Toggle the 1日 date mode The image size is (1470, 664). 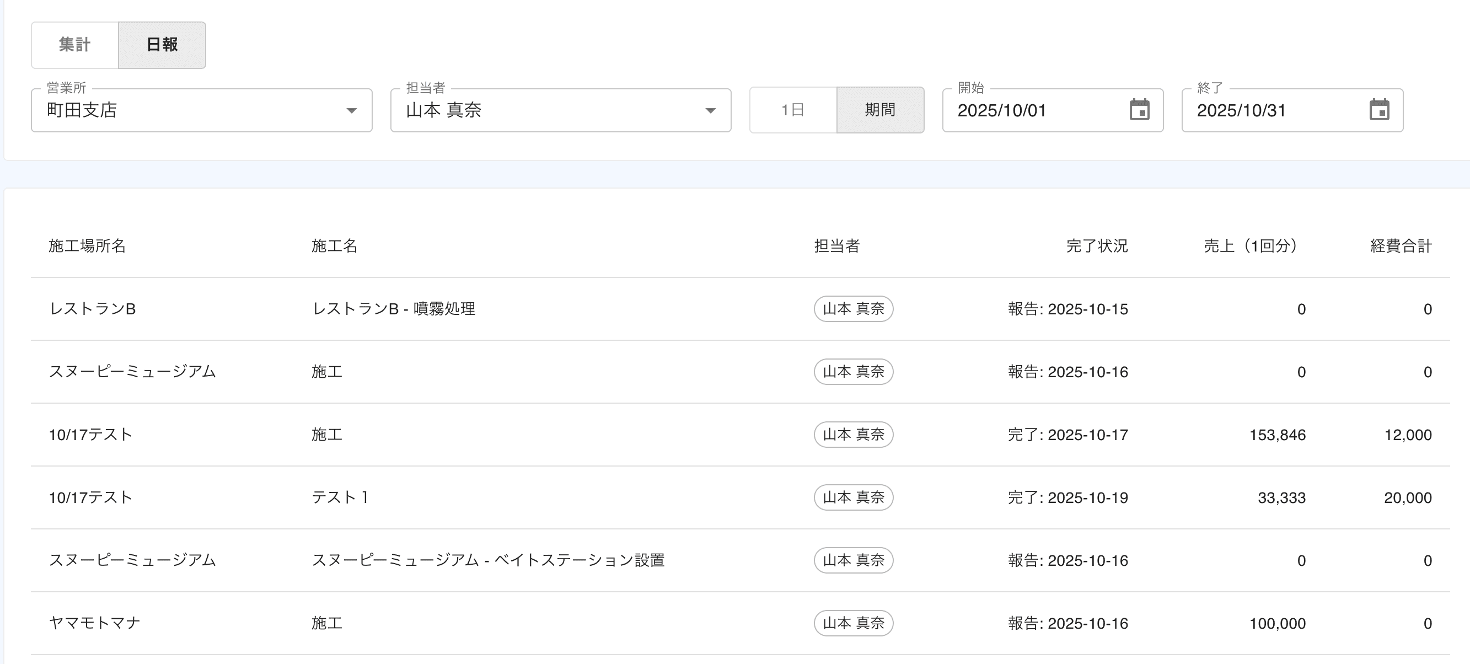[x=793, y=110]
